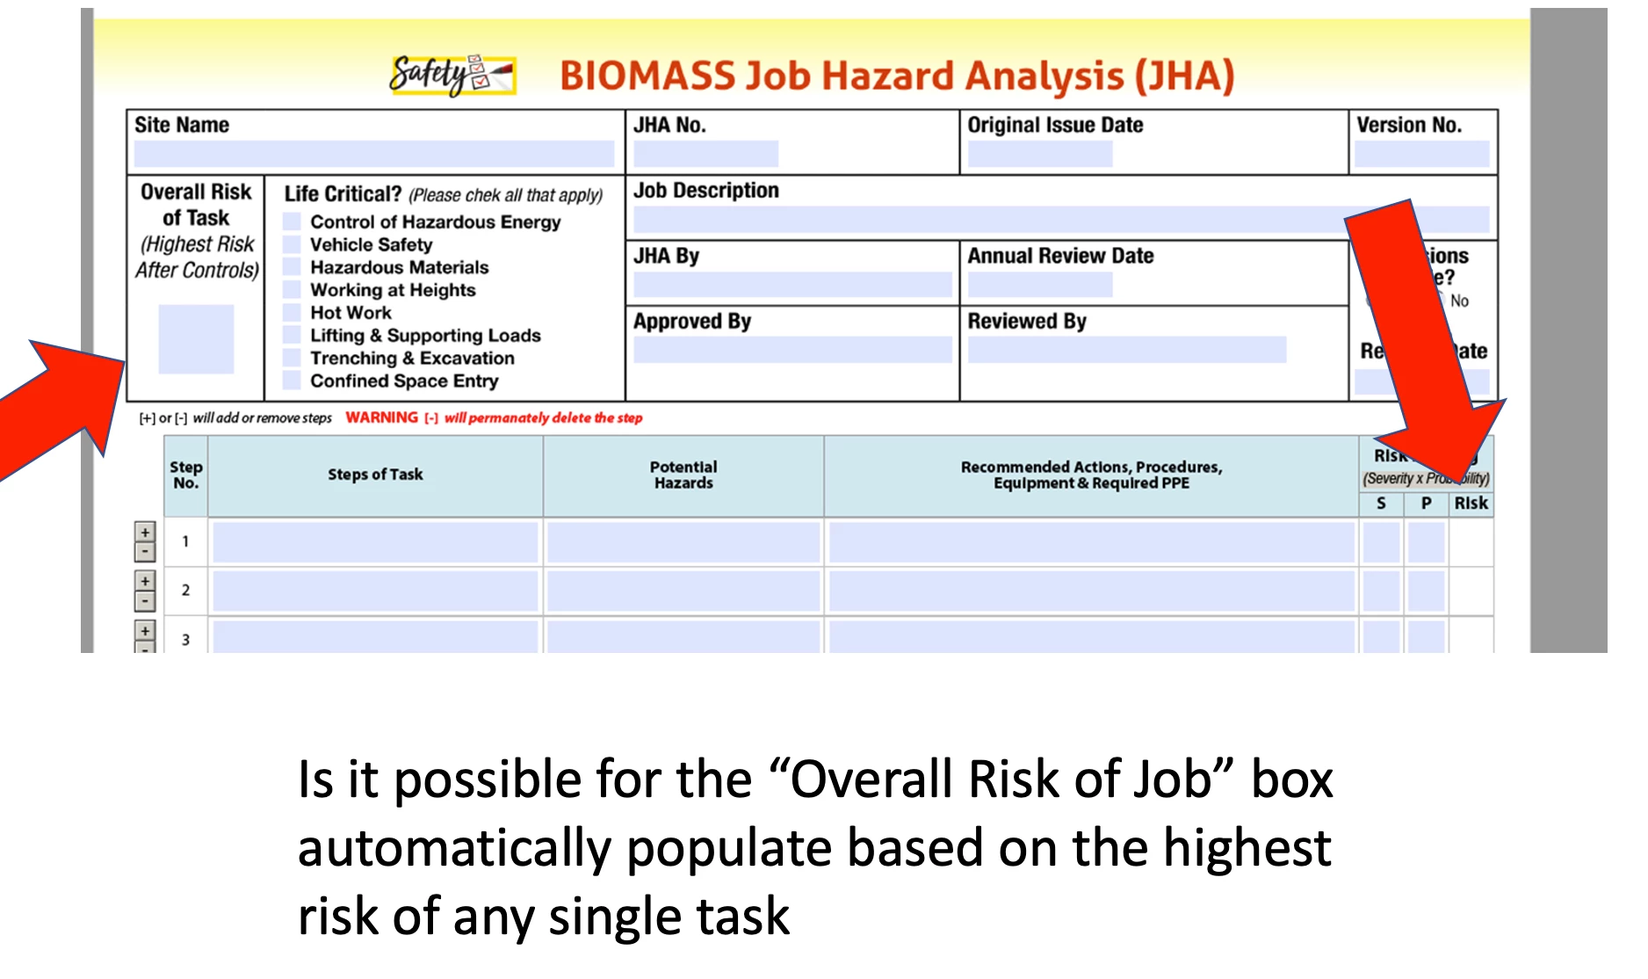
Task: Click the Safety logo icon
Action: [x=452, y=75]
